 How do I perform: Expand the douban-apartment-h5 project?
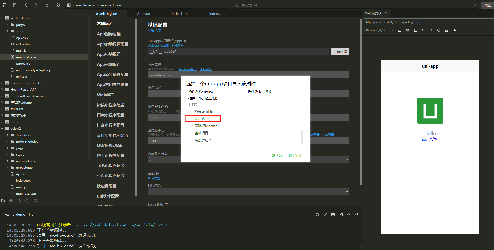click(2, 83)
